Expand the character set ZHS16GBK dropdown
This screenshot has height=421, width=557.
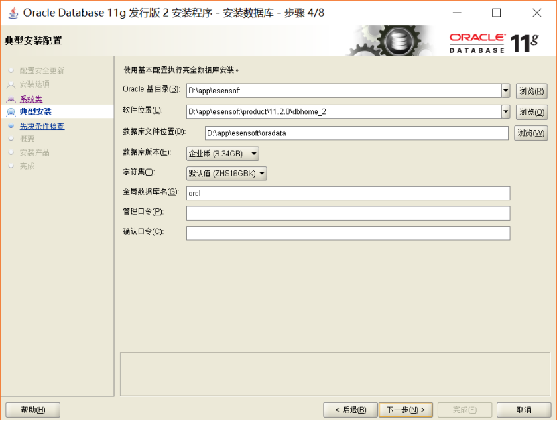[227, 174]
